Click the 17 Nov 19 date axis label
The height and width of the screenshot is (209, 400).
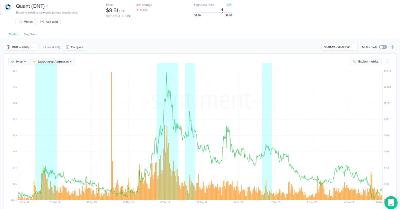[x=275, y=202]
